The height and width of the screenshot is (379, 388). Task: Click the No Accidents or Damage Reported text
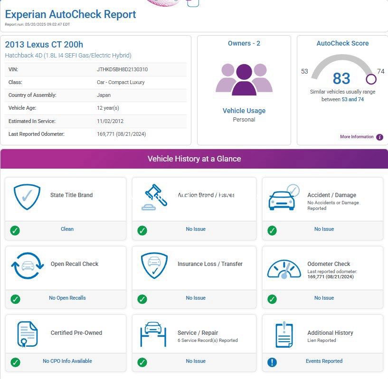[333, 206]
